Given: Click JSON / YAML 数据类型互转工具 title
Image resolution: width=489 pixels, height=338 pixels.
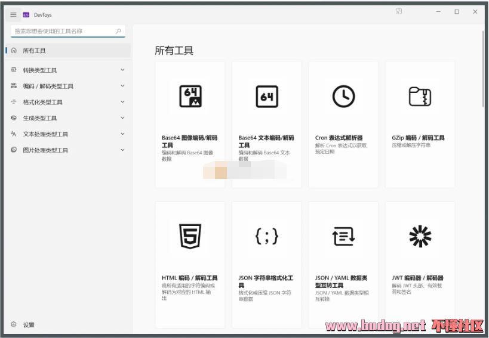Looking at the screenshot, I should point(341,281).
